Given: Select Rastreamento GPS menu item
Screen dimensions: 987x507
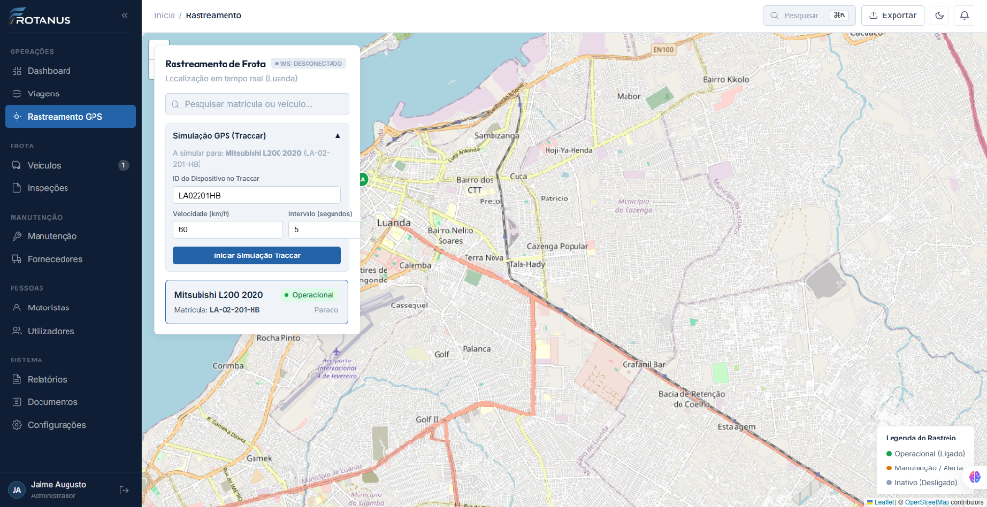Looking at the screenshot, I should coord(70,117).
